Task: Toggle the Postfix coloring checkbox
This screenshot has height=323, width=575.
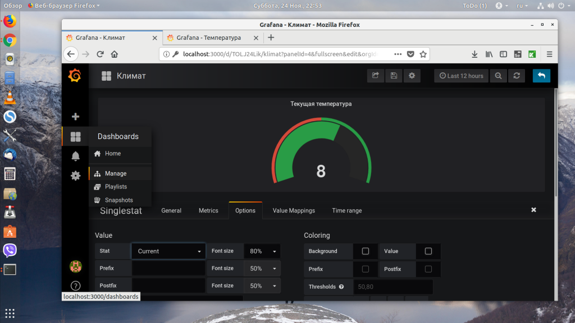Action: click(428, 269)
